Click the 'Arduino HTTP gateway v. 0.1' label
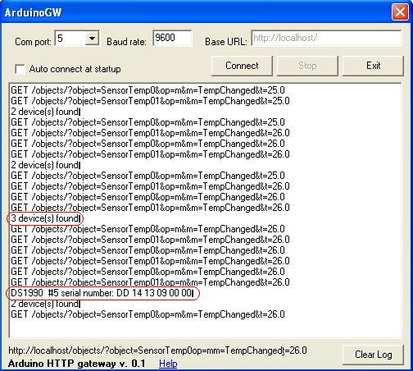Viewport: 413px width, 371px height. pos(77,364)
